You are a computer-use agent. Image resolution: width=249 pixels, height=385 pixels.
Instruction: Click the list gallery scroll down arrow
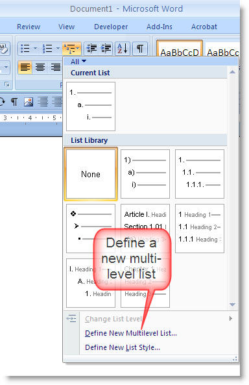[x=232, y=304]
